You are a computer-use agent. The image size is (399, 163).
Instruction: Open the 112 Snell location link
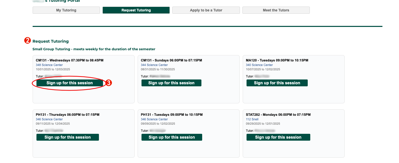coord(252,119)
